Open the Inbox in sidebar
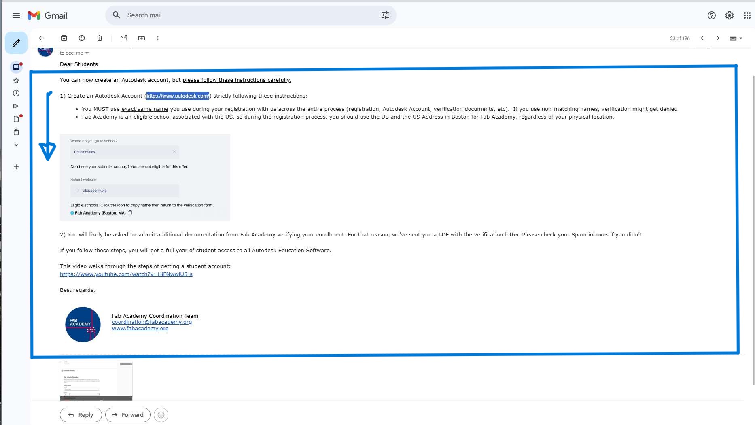The width and height of the screenshot is (755, 425). (x=16, y=67)
